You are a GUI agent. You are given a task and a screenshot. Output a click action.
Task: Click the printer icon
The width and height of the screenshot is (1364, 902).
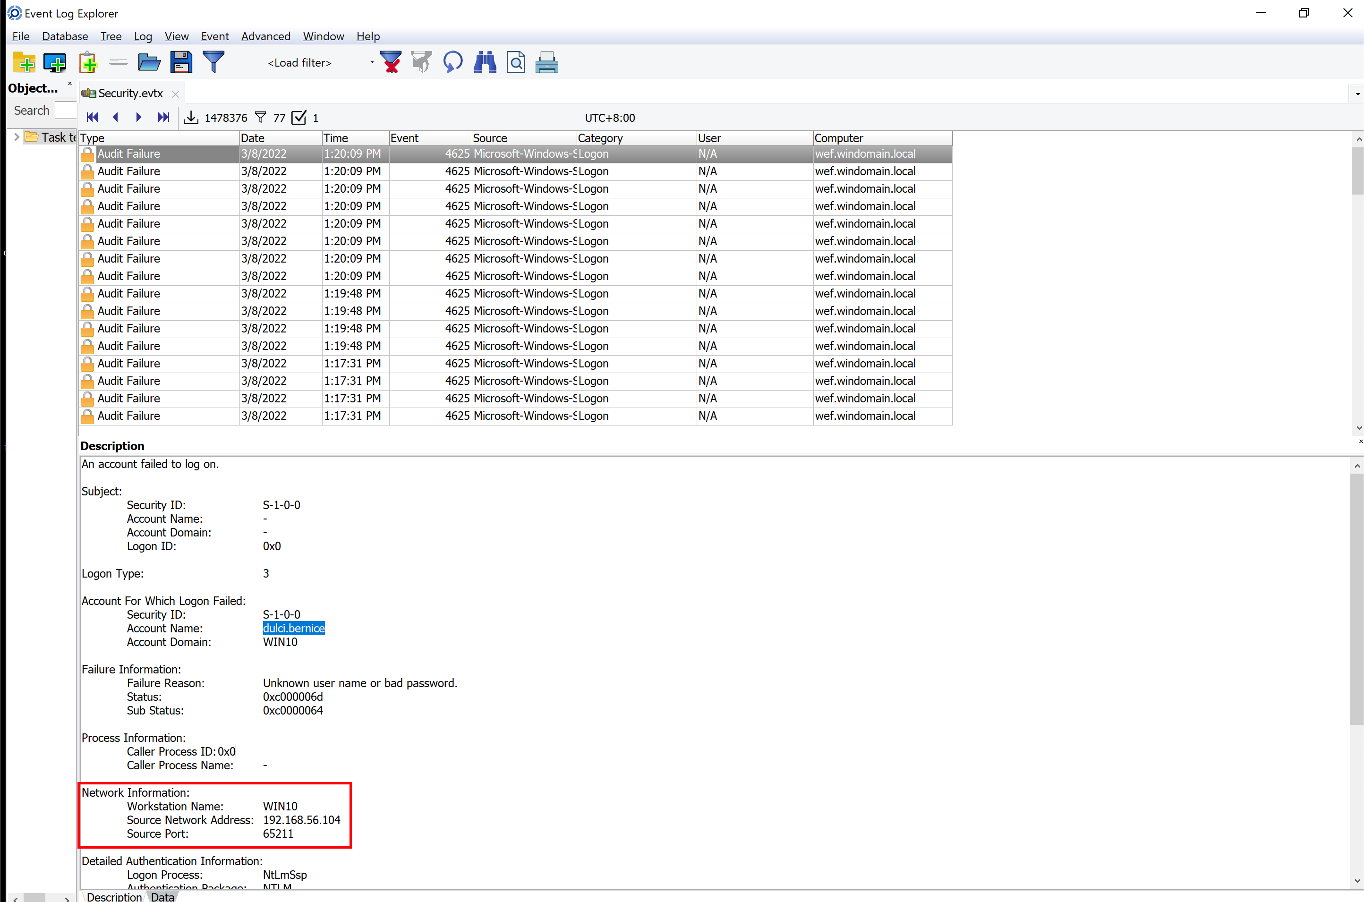pos(546,62)
